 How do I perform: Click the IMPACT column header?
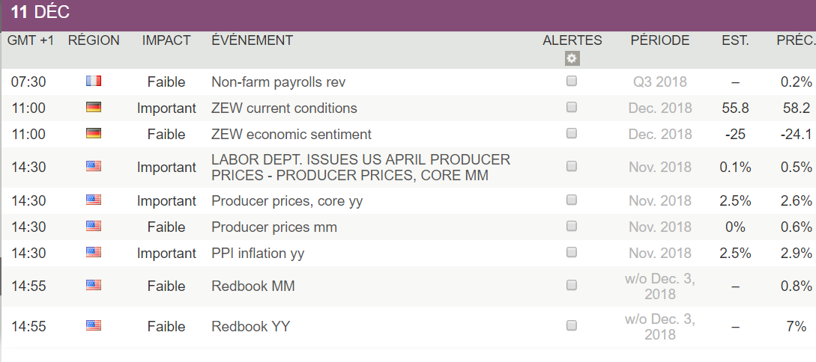click(x=166, y=40)
